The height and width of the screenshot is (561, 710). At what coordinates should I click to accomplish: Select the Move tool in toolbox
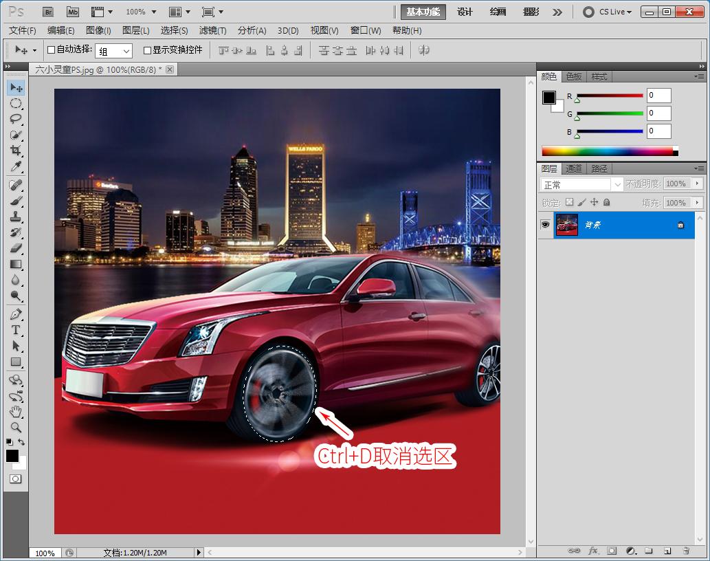click(16, 87)
